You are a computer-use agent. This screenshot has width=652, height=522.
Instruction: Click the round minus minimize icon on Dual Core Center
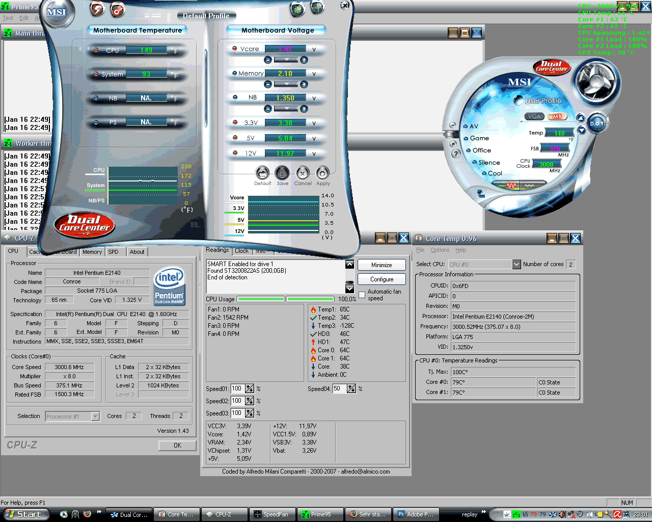452,125
